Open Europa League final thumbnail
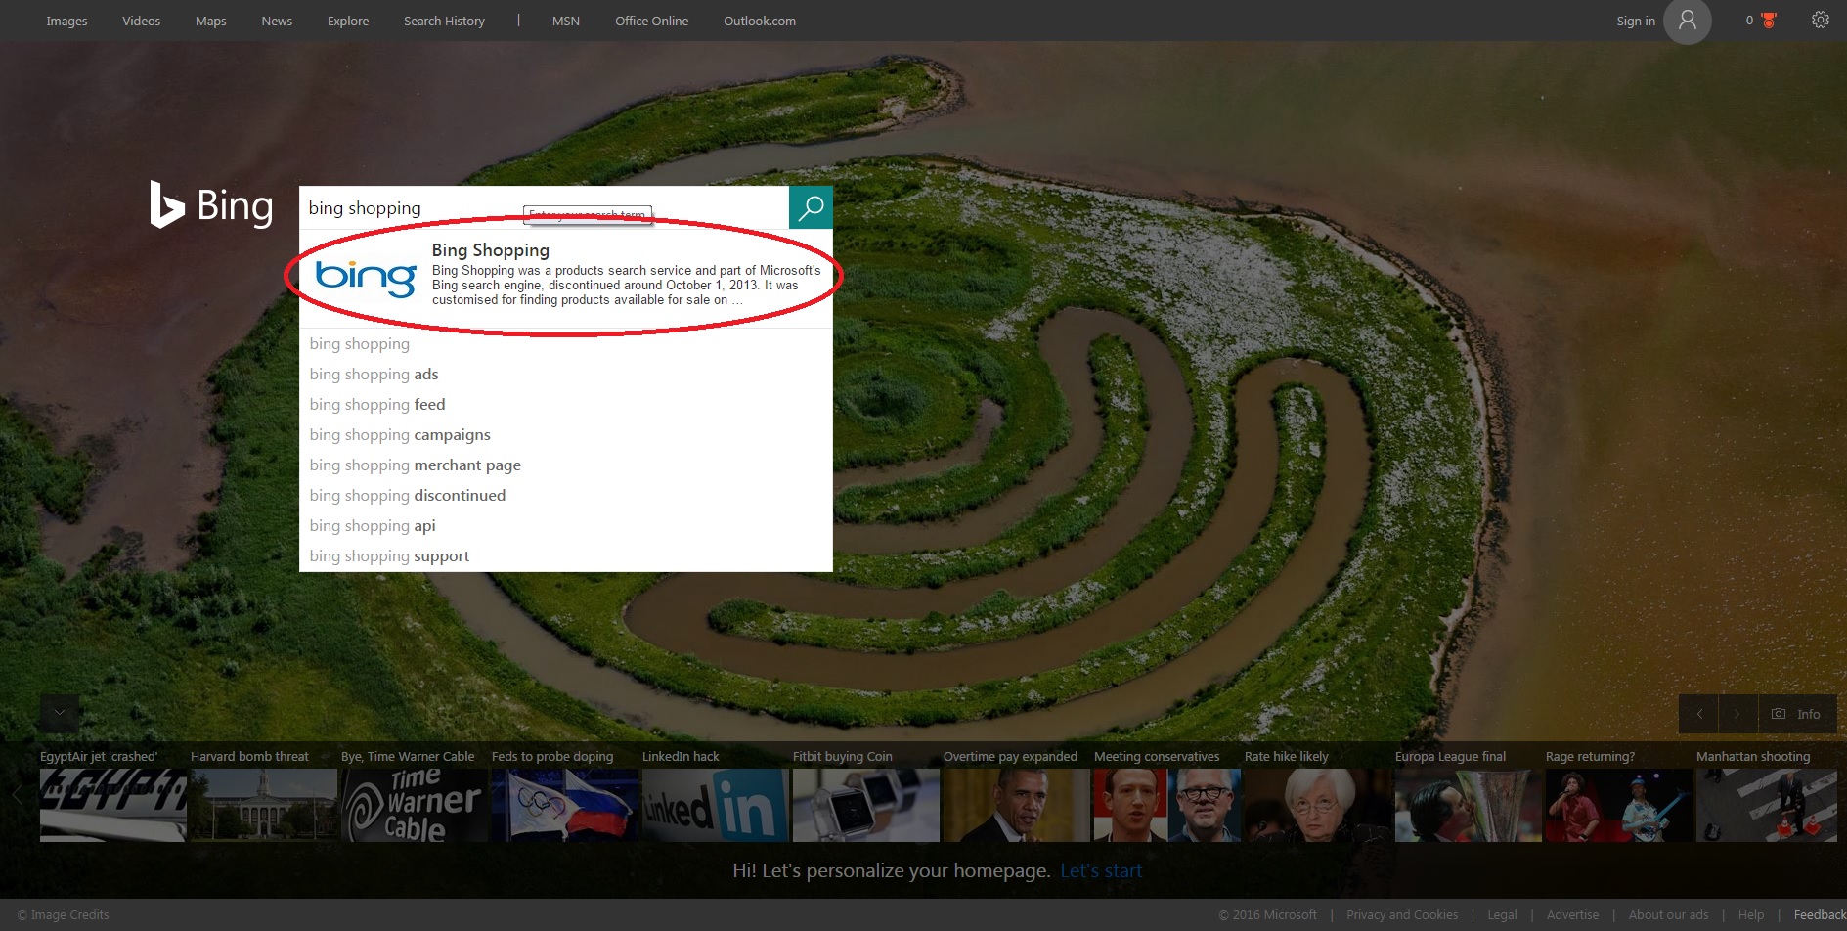 point(1469,805)
